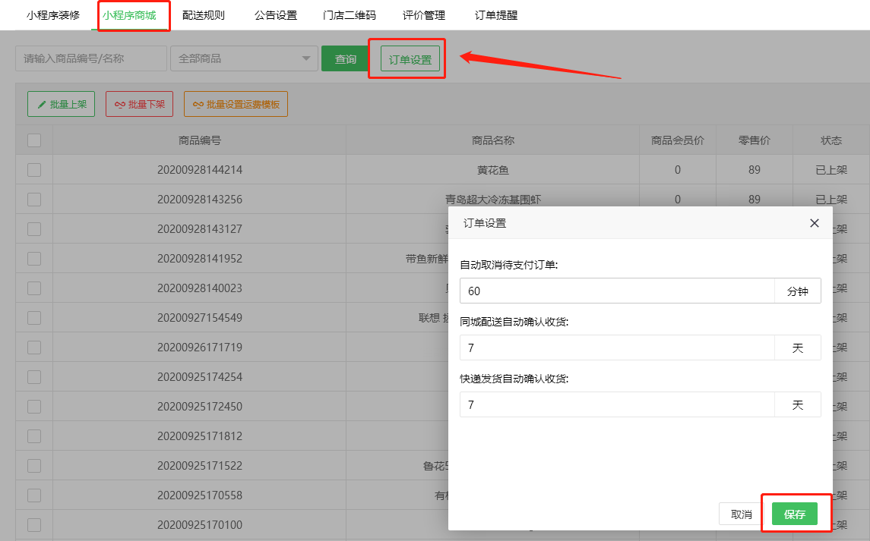Click the link icon on 批量设置运费模板

coord(197,104)
